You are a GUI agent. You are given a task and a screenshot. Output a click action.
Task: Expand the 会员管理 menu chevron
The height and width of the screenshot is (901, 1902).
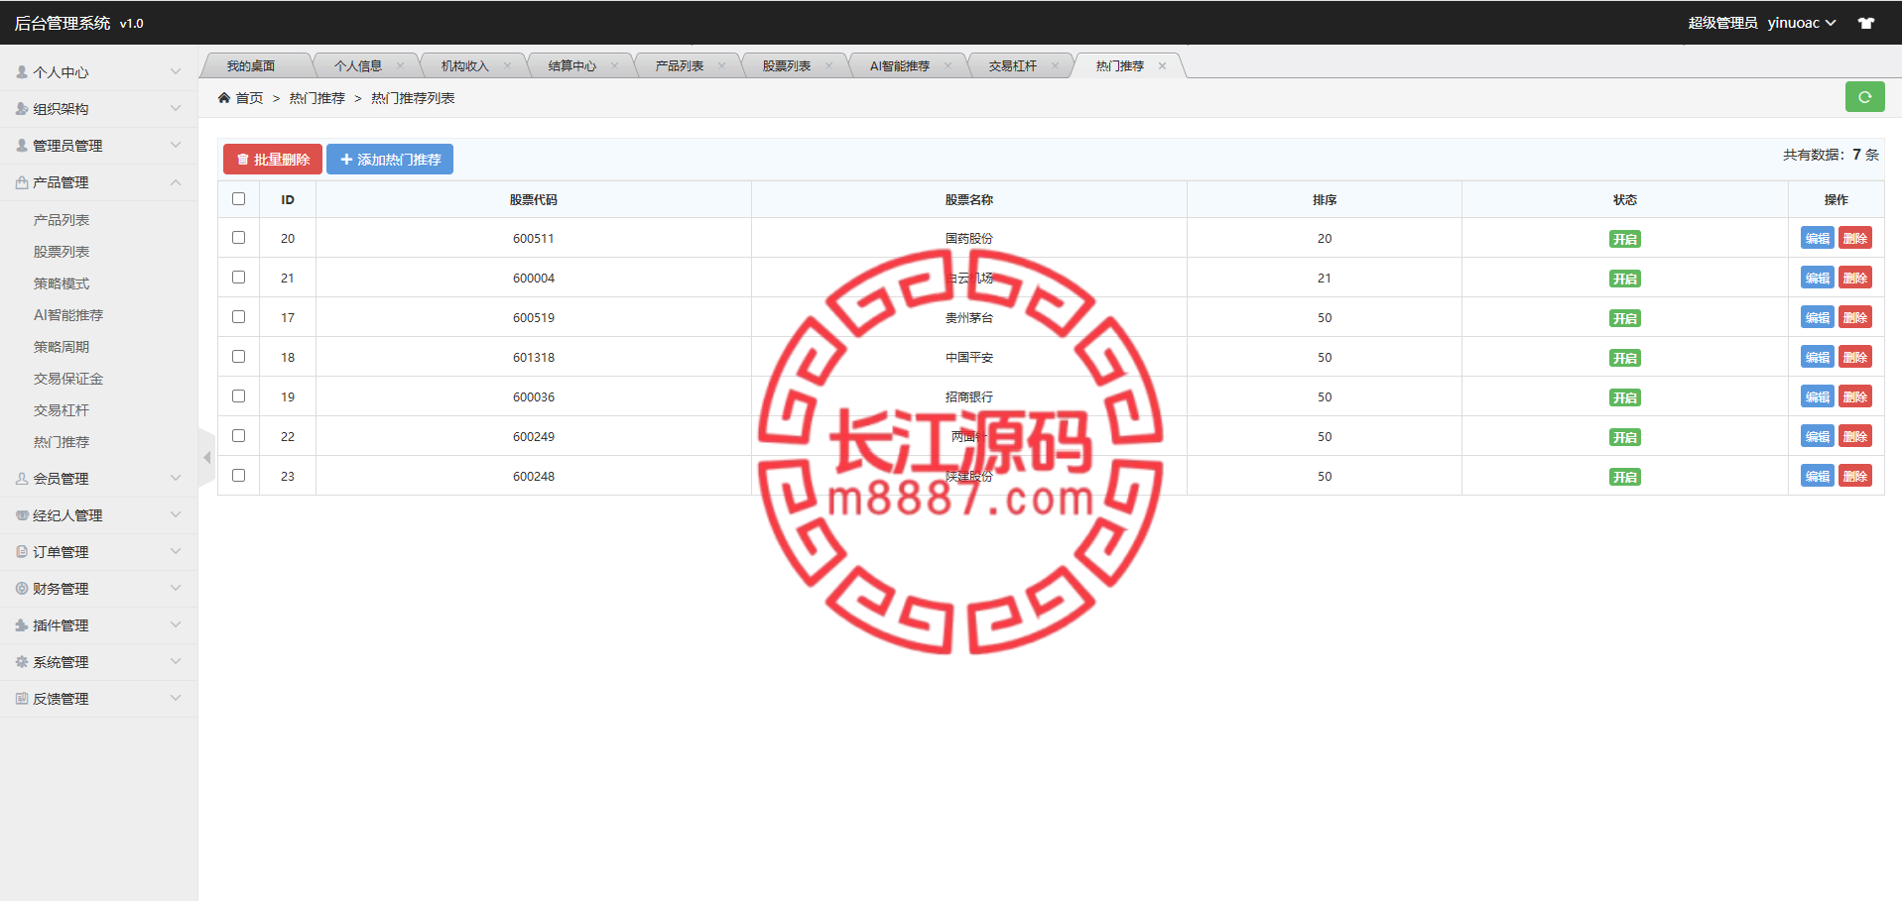(x=176, y=478)
